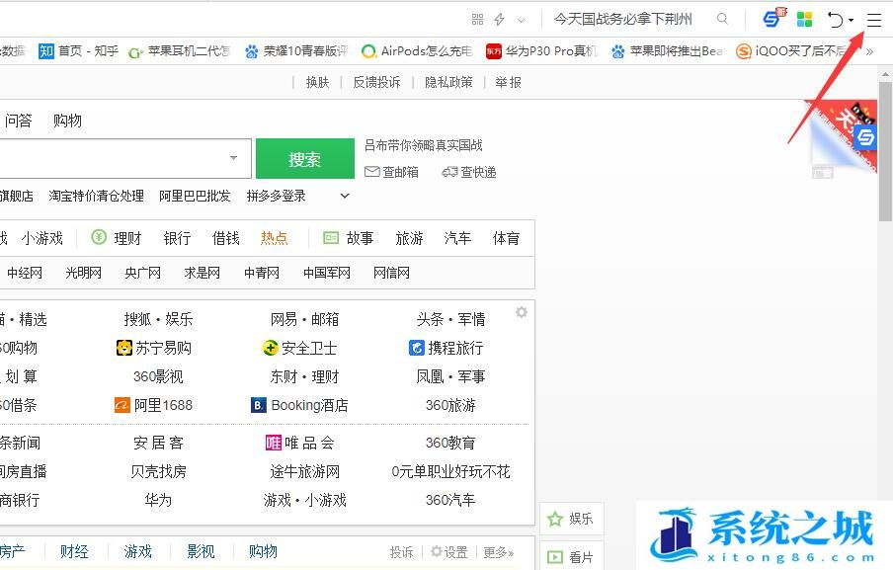Click the 故事 category with green icon

[348, 238]
